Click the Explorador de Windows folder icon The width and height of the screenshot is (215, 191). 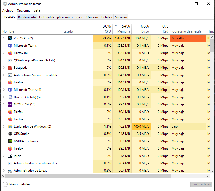10,126
